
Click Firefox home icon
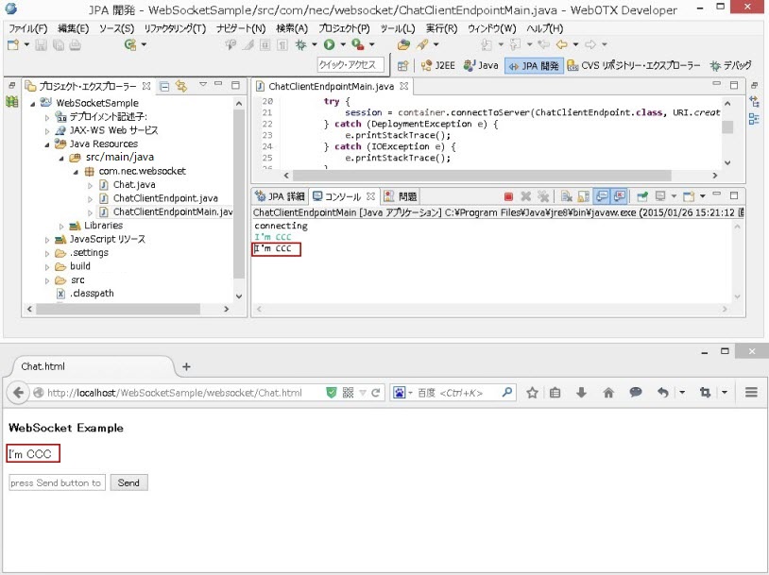(608, 393)
